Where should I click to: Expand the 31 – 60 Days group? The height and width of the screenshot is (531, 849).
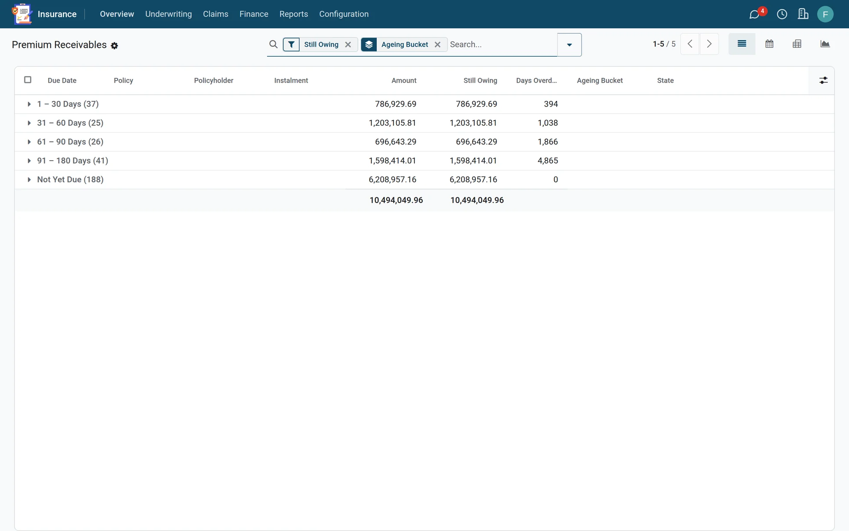29,123
